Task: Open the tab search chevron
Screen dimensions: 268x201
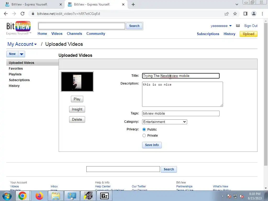Action: point(237,4)
